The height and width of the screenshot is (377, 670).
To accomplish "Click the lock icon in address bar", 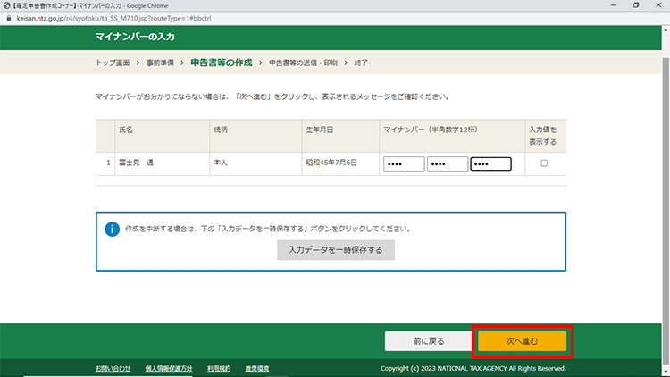I will (x=8, y=17).
